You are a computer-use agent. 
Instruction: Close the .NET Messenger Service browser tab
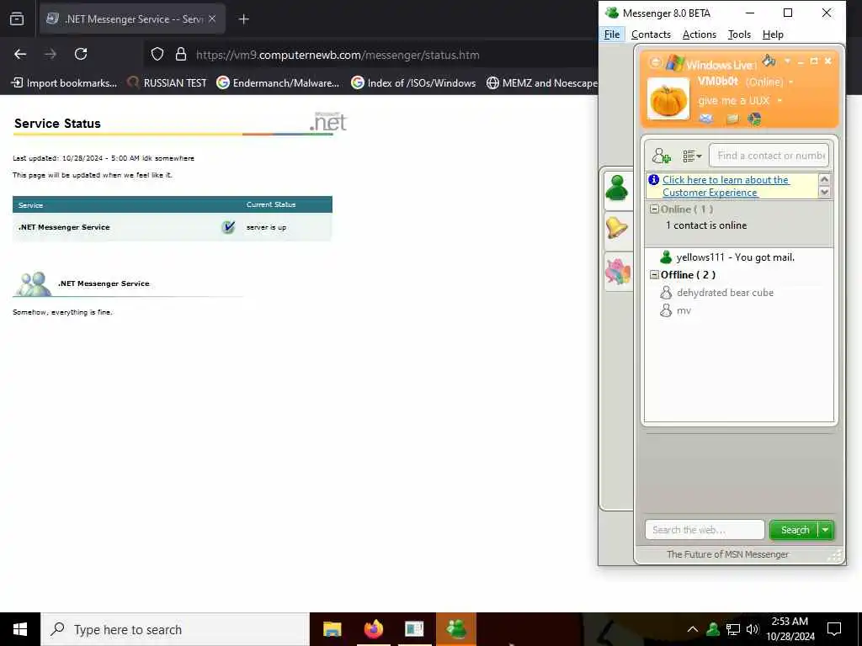211,19
